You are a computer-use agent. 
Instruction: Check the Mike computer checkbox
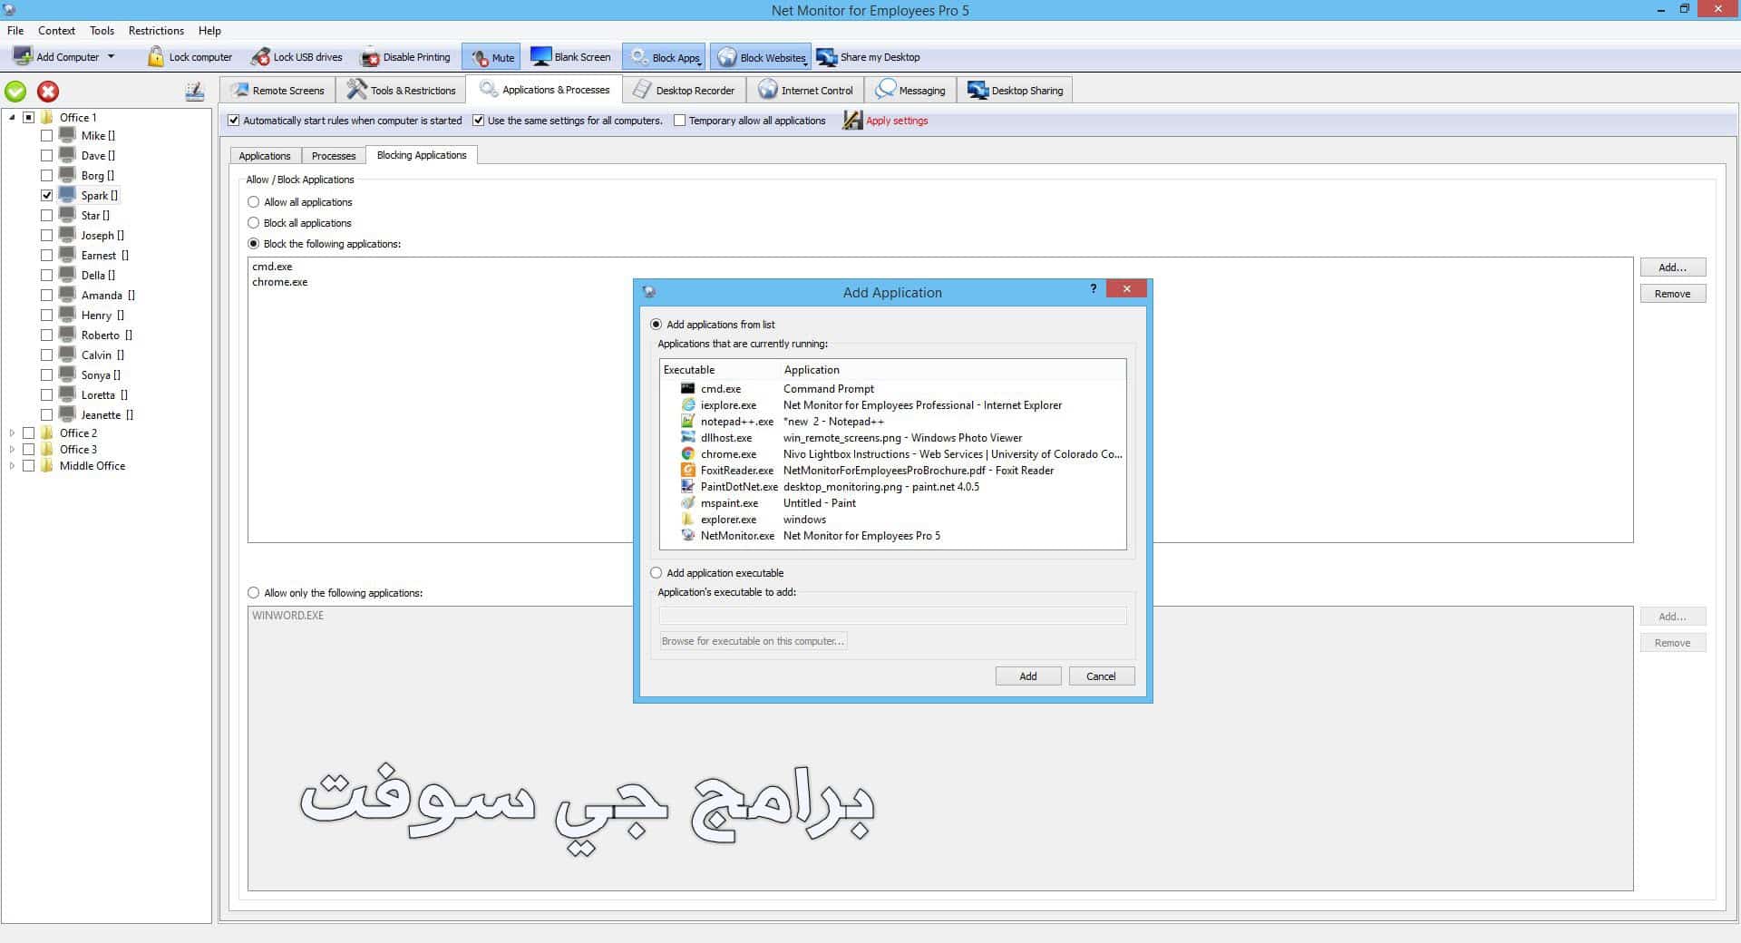click(46, 135)
